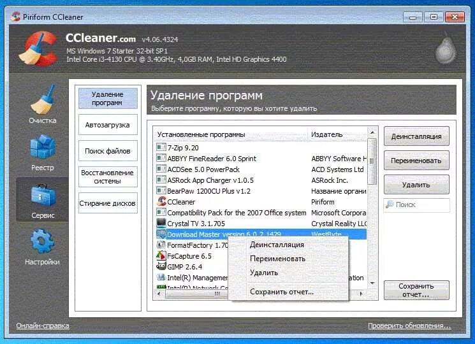Select the Download Master version entry

pos(261,234)
